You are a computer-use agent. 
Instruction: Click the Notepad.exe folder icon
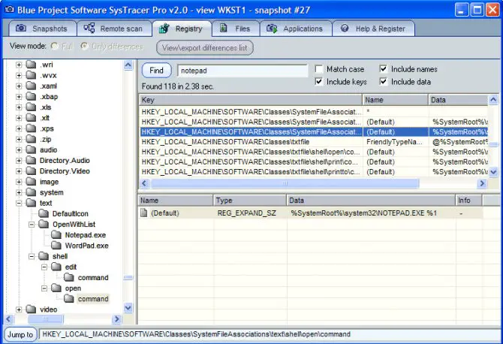[56, 234]
